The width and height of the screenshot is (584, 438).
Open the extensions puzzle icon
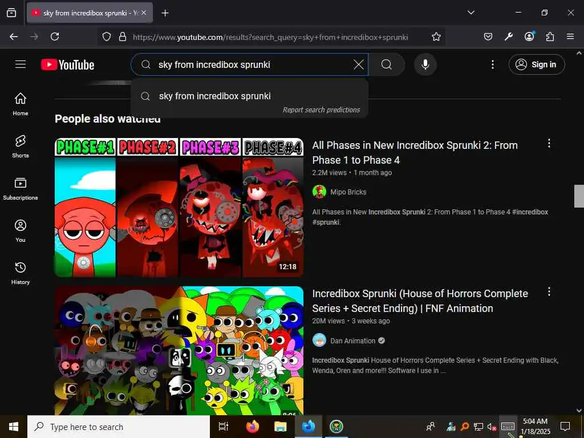click(550, 36)
